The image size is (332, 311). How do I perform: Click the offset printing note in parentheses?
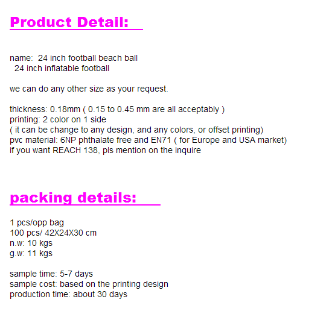tap(136, 130)
